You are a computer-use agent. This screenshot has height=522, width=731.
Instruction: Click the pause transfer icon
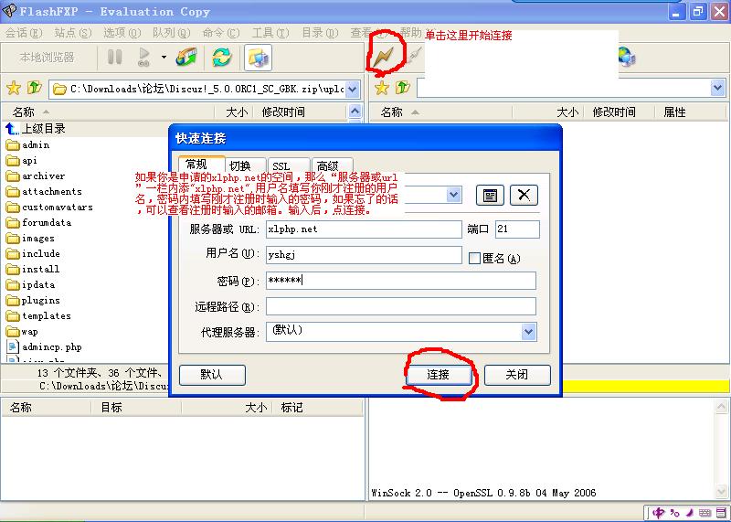(x=115, y=58)
